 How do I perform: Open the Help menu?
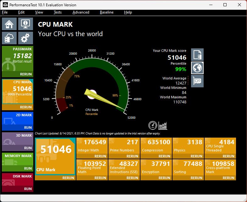(x=128, y=12)
